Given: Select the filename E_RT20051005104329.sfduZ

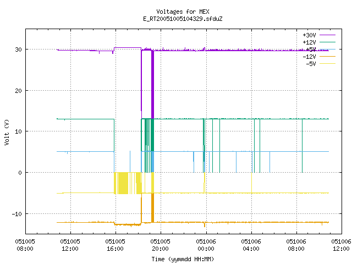Looking at the screenshot, I should 183,19.
